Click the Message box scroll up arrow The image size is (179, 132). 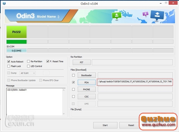point(64,90)
